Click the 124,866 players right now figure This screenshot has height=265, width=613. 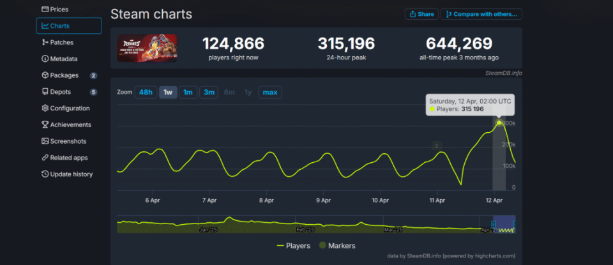[x=234, y=44]
